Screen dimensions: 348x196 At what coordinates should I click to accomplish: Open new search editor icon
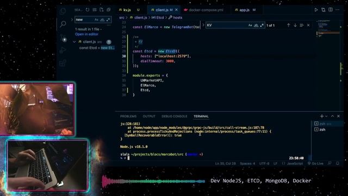coord(102,10)
